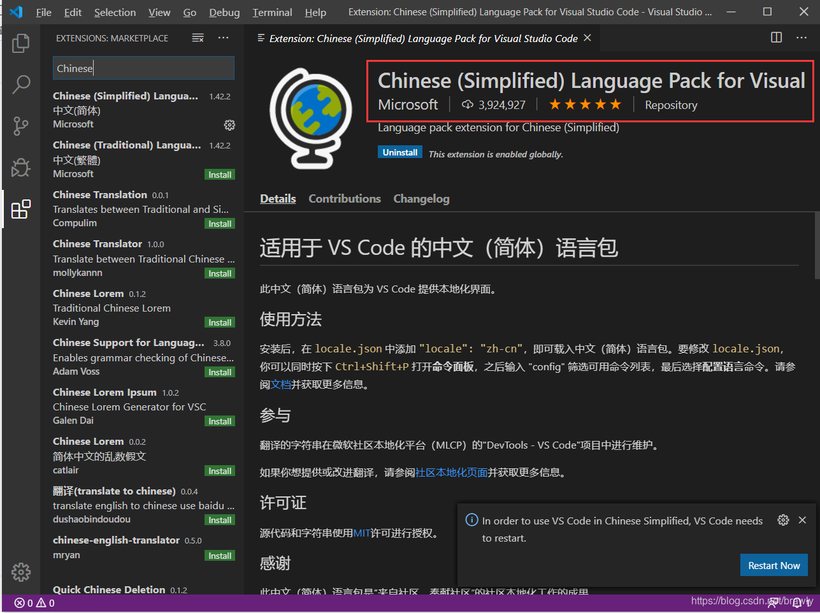The height and width of the screenshot is (613, 820).
Task: Open gear menu for Chinese (Simplified) pack
Action: (x=229, y=125)
